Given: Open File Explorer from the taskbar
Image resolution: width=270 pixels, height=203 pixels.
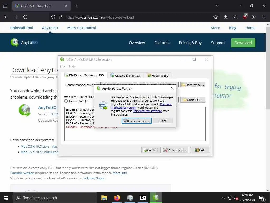Looking at the screenshot, I should pyautogui.click(x=104, y=198).
